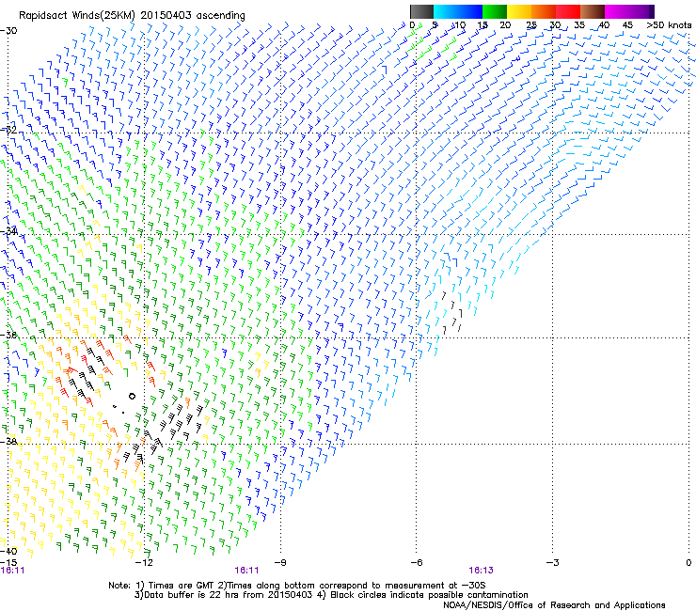
Task: Click the gray 0-5 knots color segment
Action: point(421,11)
